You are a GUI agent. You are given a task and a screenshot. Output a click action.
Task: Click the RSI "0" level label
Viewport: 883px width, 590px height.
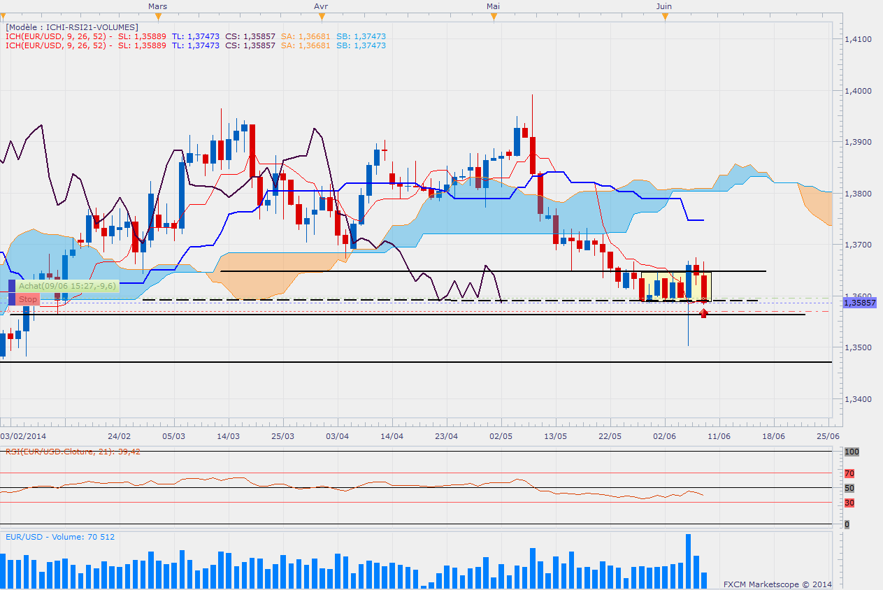pos(847,524)
